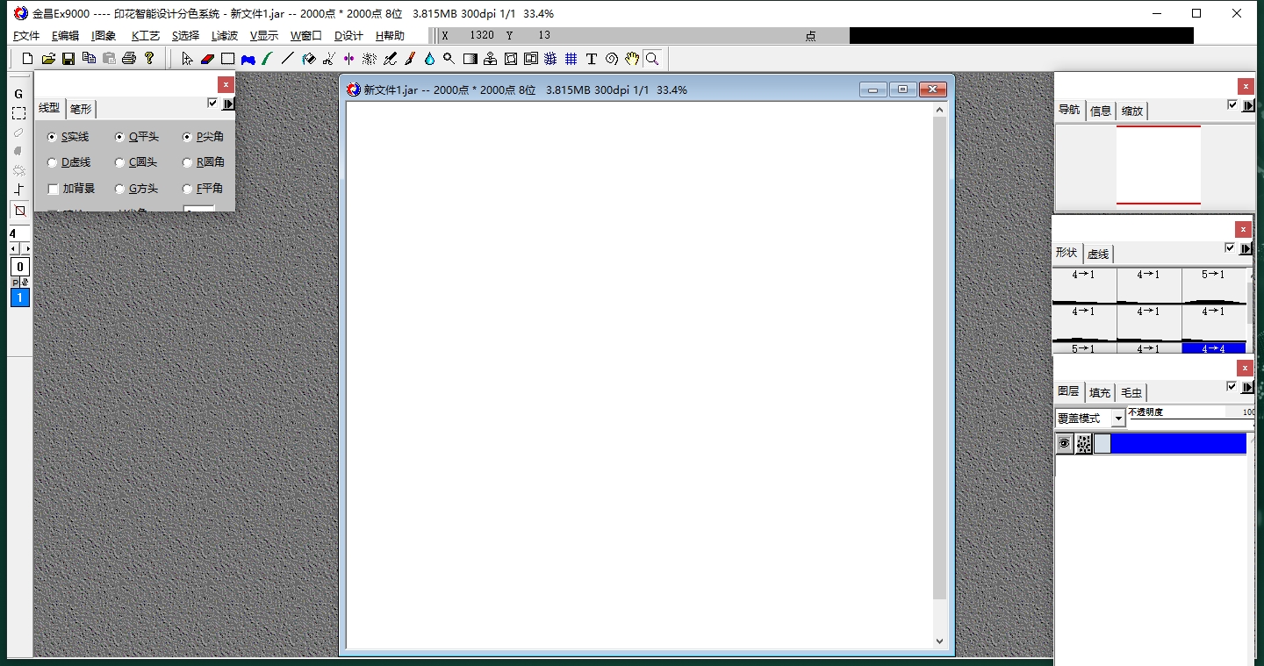Select the Scissors cut tool

329,59
